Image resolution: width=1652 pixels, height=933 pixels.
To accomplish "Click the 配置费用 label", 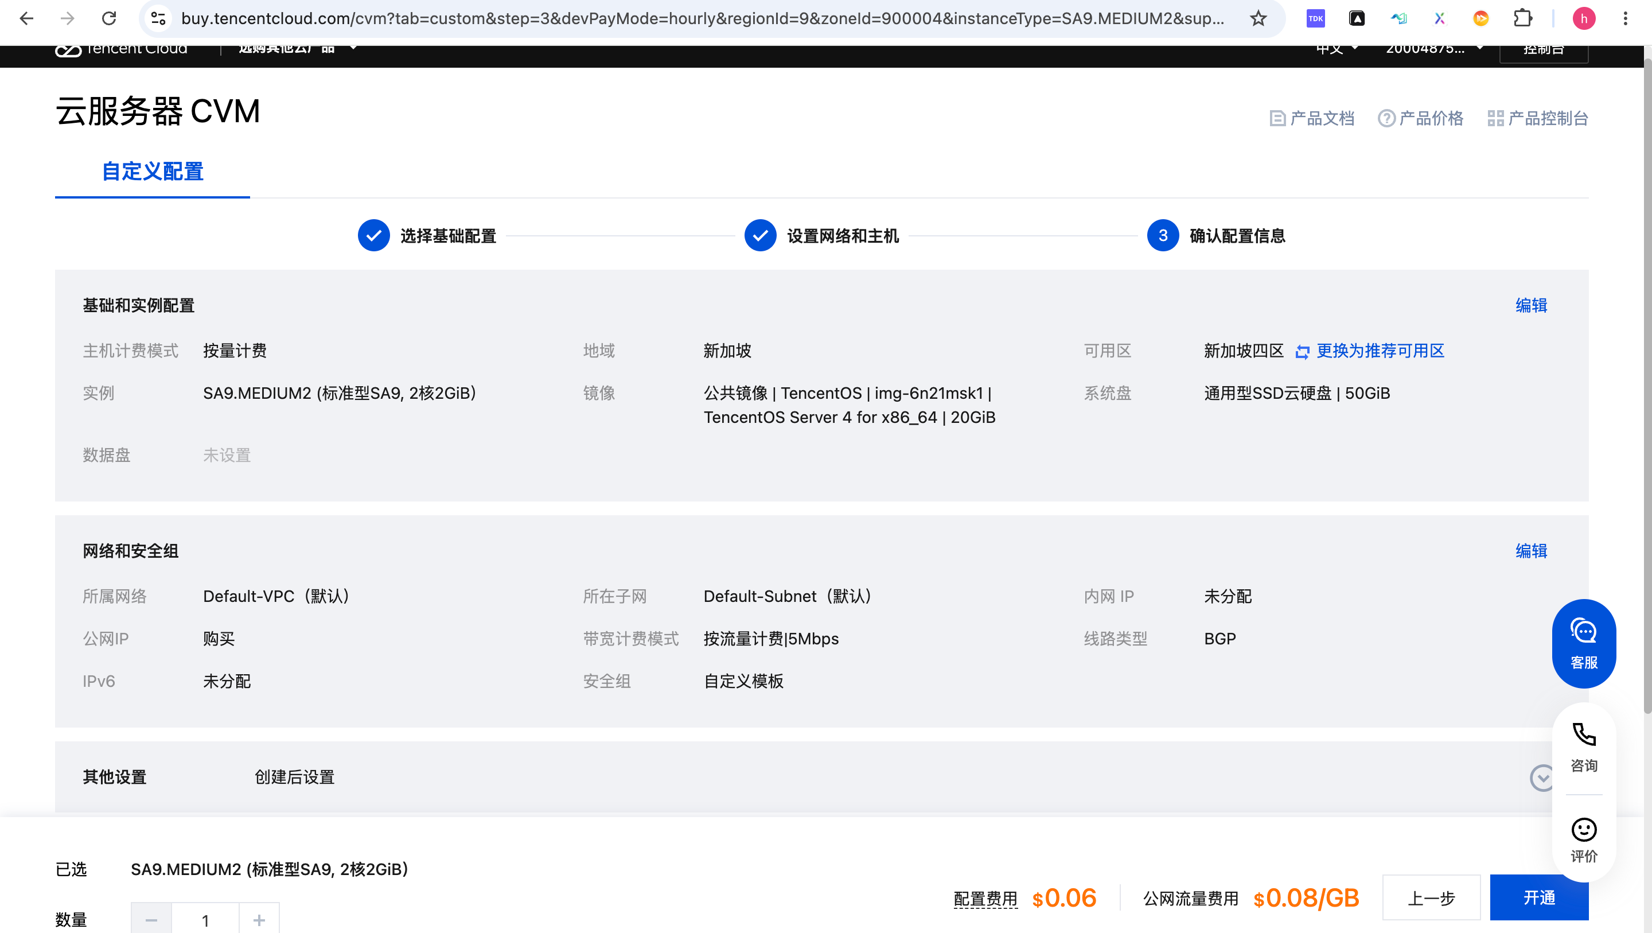I will [x=985, y=899].
